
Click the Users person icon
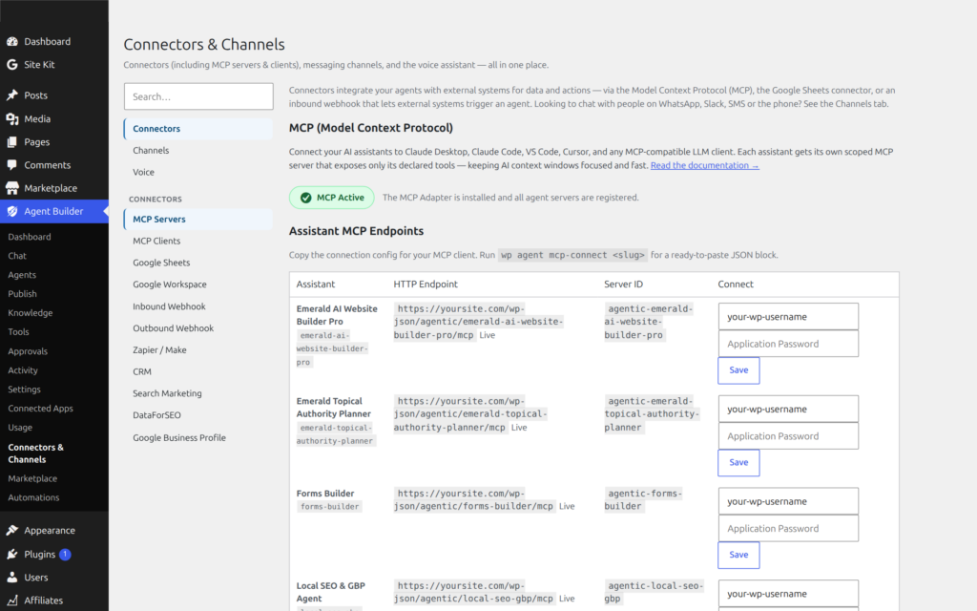pyautogui.click(x=11, y=578)
